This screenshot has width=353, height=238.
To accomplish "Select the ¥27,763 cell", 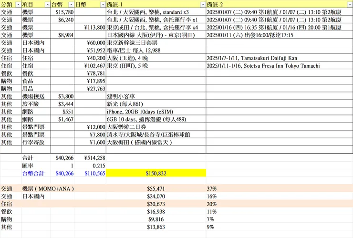I will (90, 89).
